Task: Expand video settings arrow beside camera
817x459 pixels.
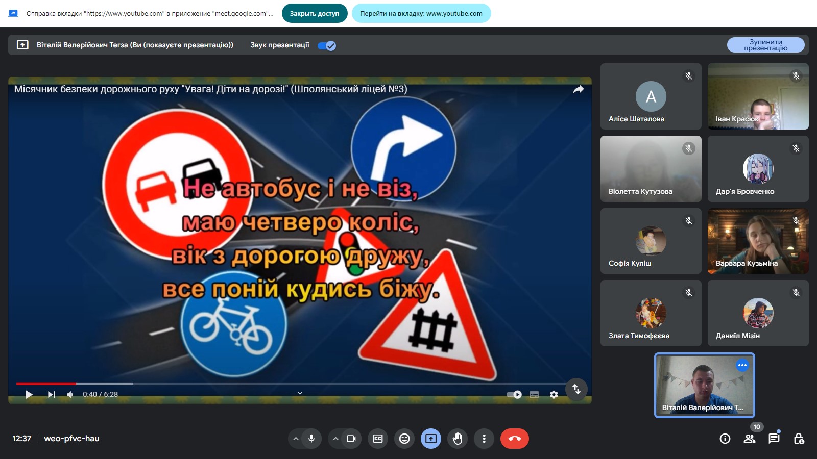Action: tap(335, 439)
